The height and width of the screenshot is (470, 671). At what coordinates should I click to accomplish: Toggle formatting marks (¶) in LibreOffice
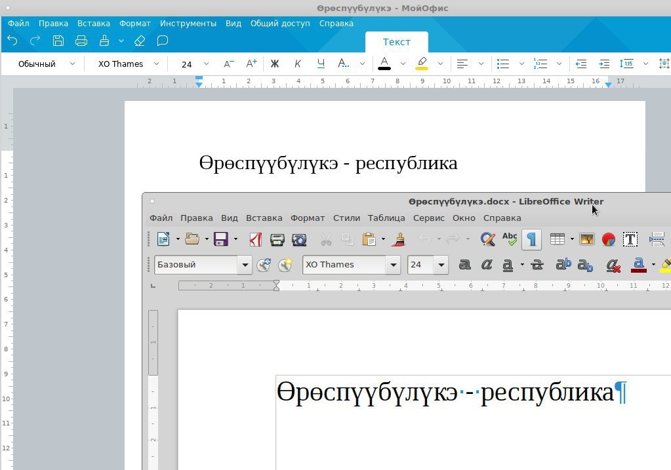(531, 239)
